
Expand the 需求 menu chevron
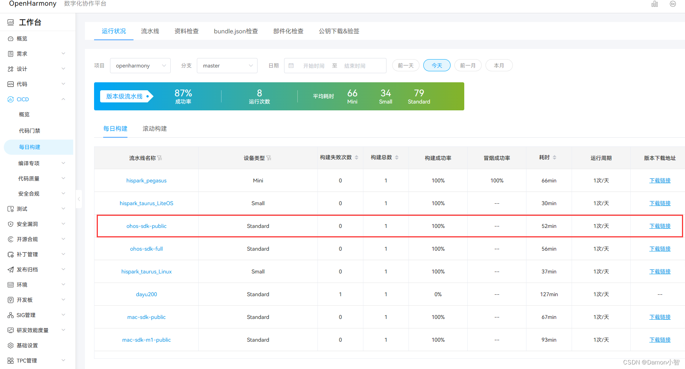click(63, 53)
